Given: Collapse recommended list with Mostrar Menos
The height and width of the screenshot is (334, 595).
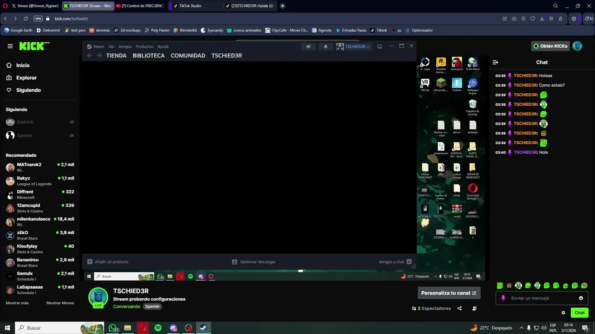Looking at the screenshot, I should (60, 303).
